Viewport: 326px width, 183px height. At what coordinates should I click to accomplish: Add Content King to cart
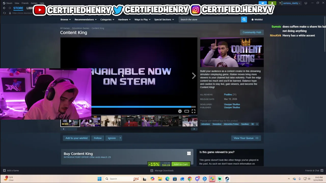181,164
